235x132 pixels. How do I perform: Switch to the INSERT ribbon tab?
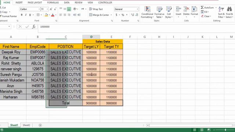tap(19, 3)
